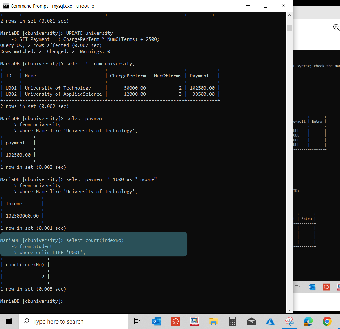Image resolution: width=340 pixels, height=329 pixels.
Task: Open the magnifier zoom icon on the right panel
Action: click(337, 27)
